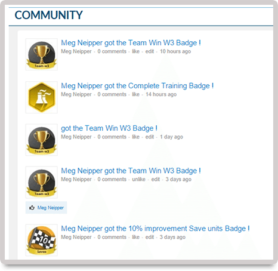Click the COMMUNITY heading

coord(49,15)
